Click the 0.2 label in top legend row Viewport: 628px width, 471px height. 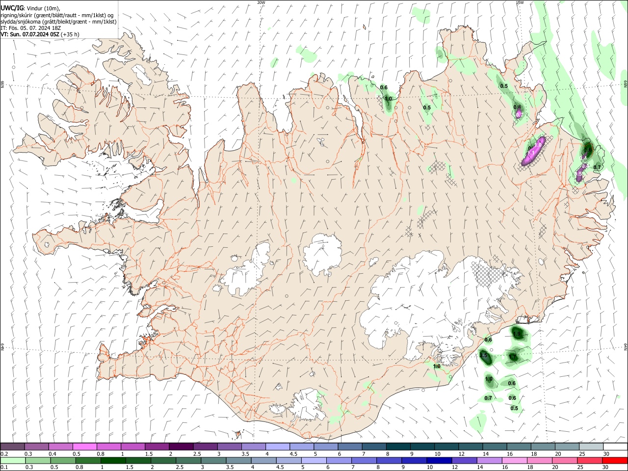point(4,454)
